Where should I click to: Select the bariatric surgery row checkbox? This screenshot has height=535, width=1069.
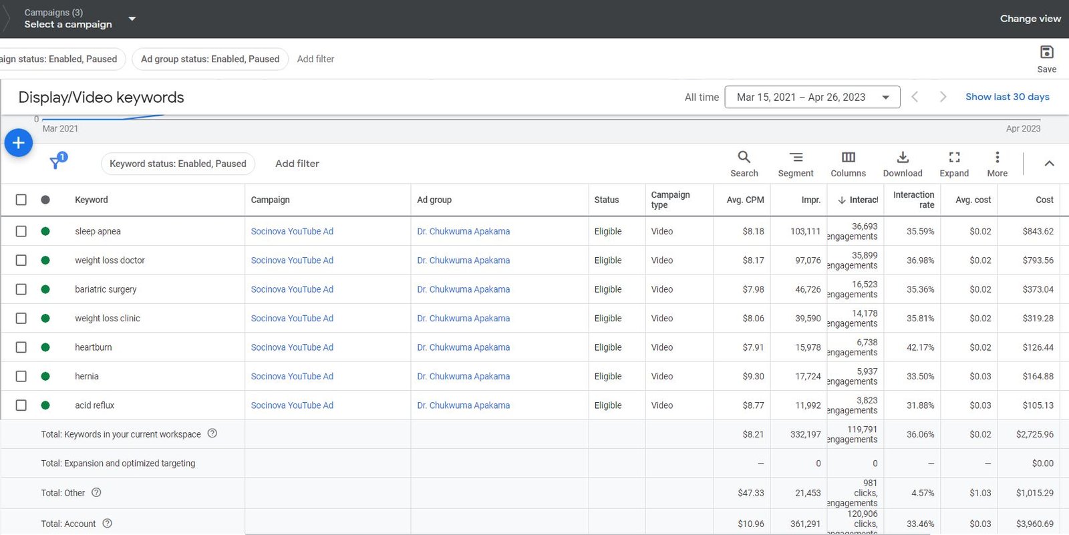click(21, 289)
